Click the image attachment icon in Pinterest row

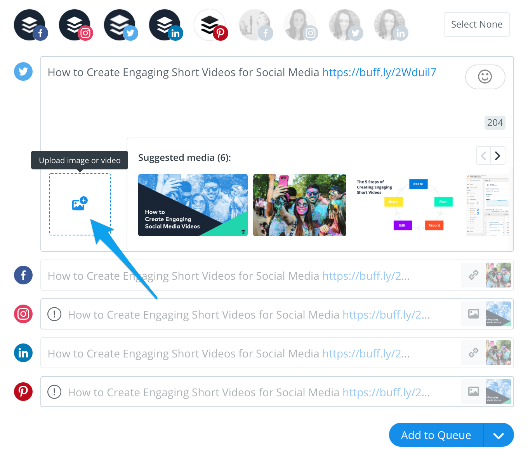474,392
